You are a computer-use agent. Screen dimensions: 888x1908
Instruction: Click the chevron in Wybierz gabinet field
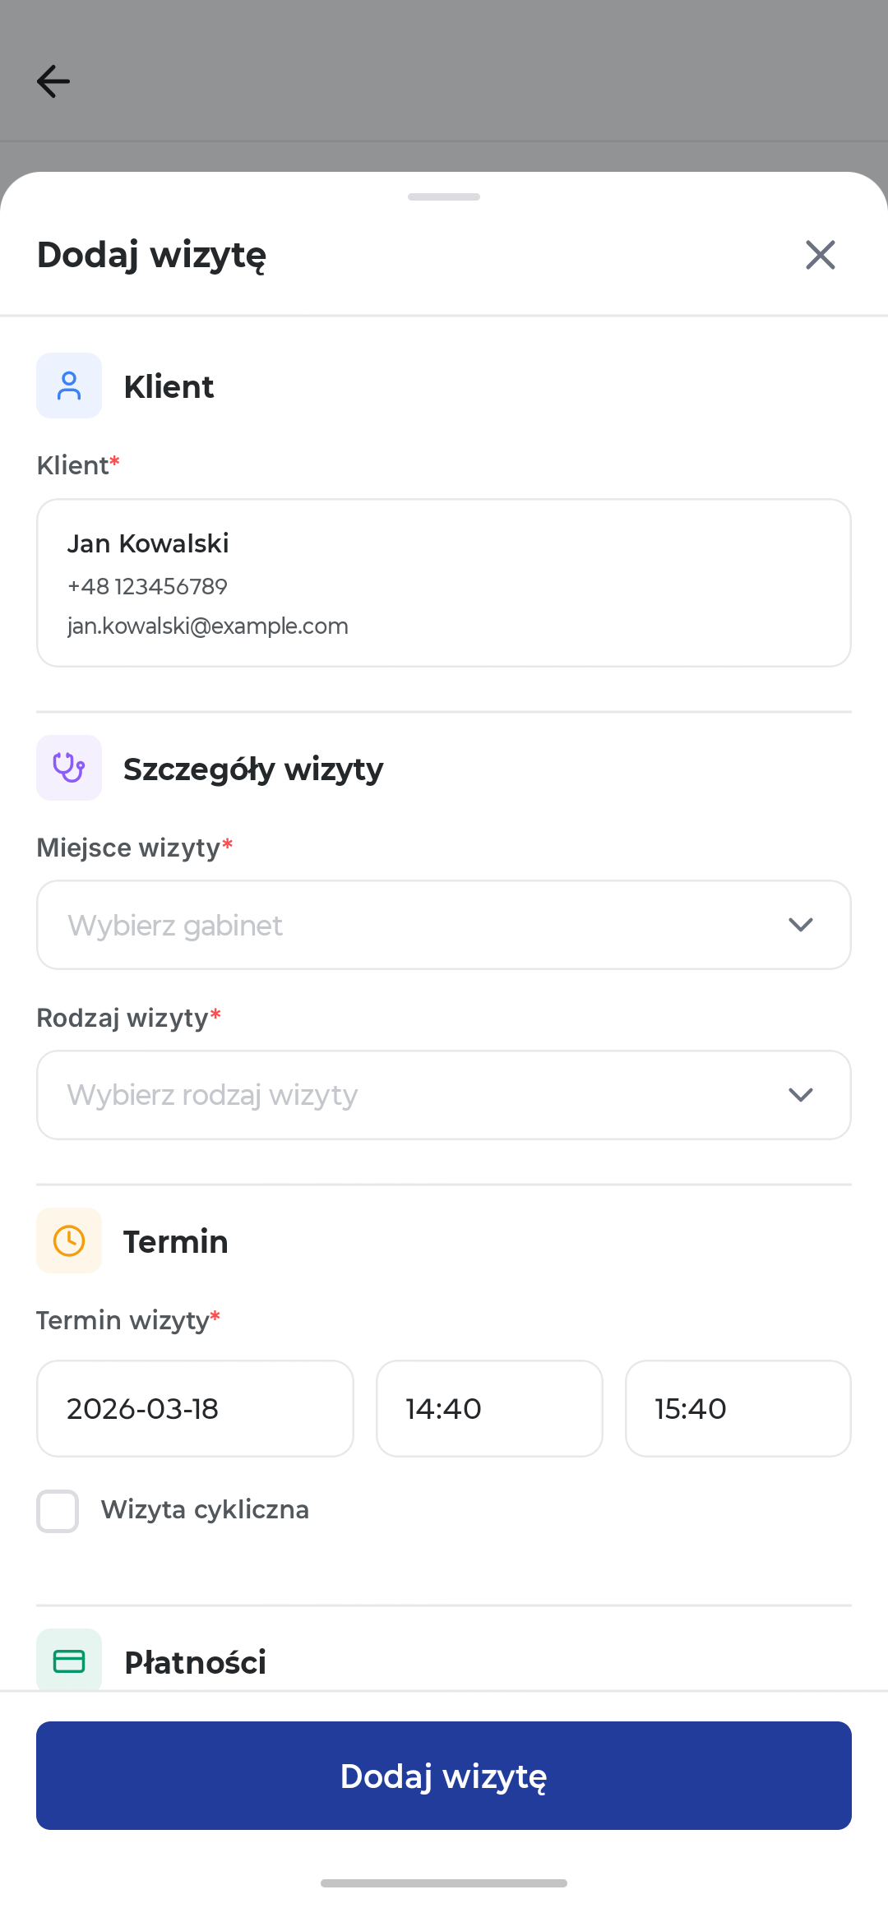pyautogui.click(x=801, y=925)
